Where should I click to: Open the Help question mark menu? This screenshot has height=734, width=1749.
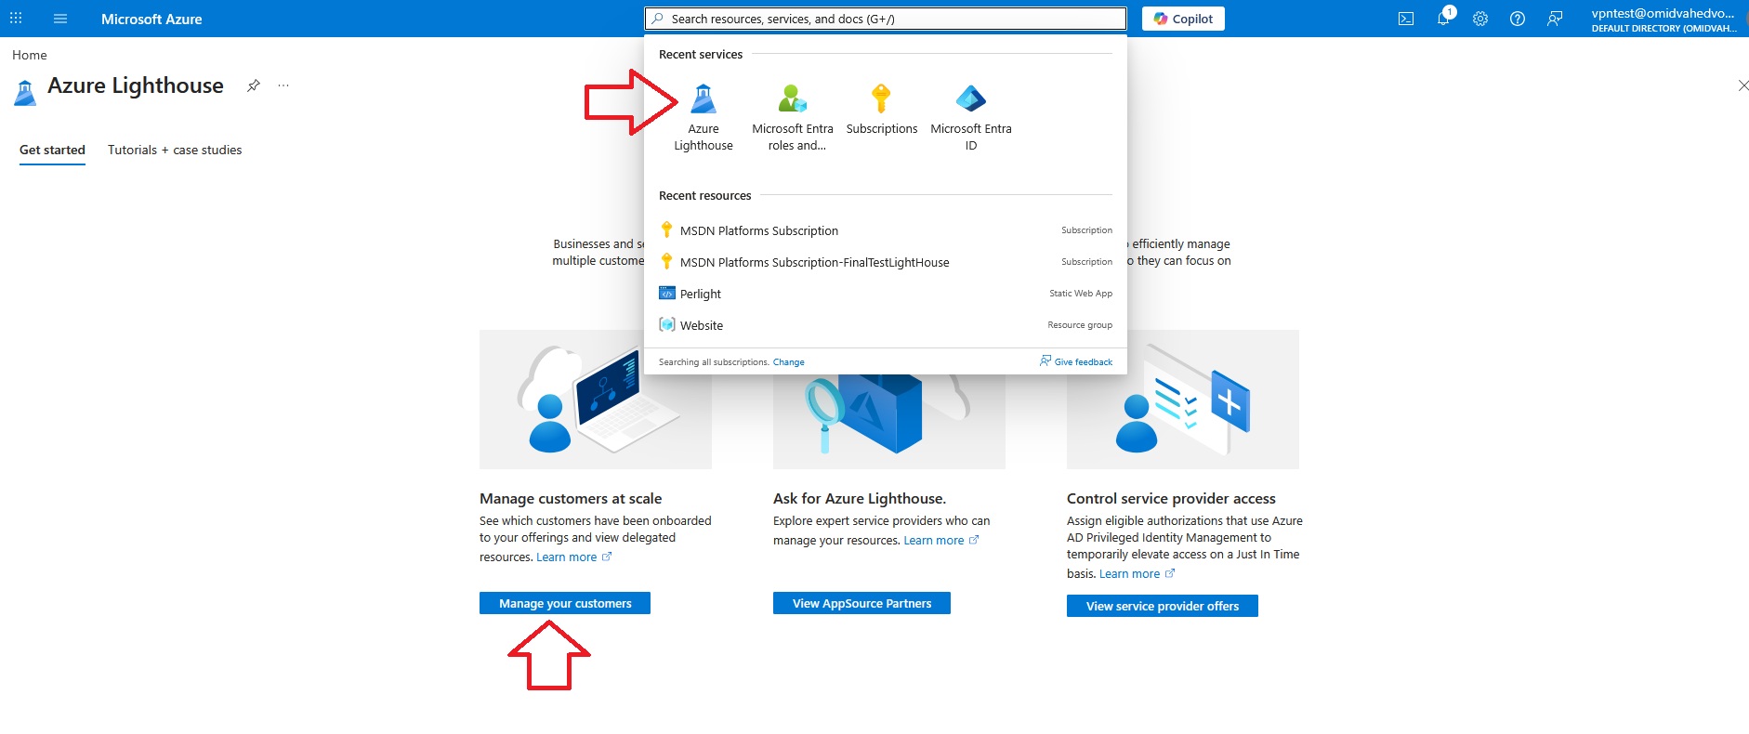point(1518,19)
